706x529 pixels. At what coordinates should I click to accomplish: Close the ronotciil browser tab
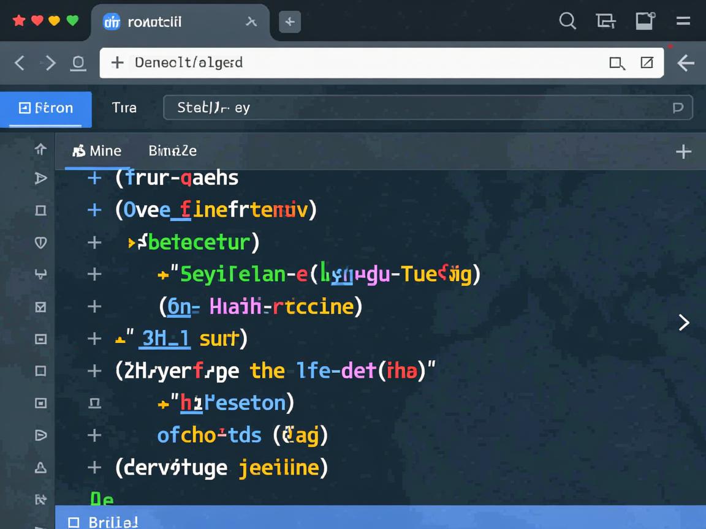[x=251, y=22]
